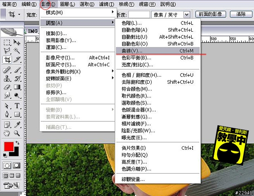Choose 曲線(V)... Curves command
This screenshot has height=196, width=254.
coord(158,51)
